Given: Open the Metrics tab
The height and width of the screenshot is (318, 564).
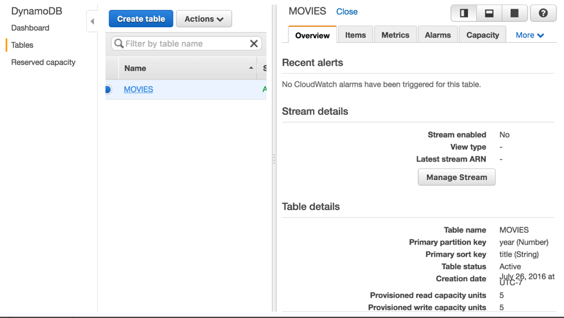Looking at the screenshot, I should point(395,35).
